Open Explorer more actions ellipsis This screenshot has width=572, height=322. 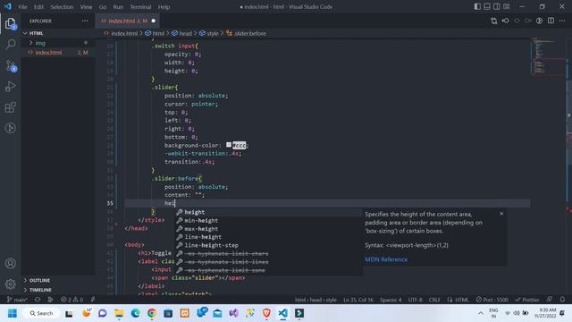click(x=85, y=21)
